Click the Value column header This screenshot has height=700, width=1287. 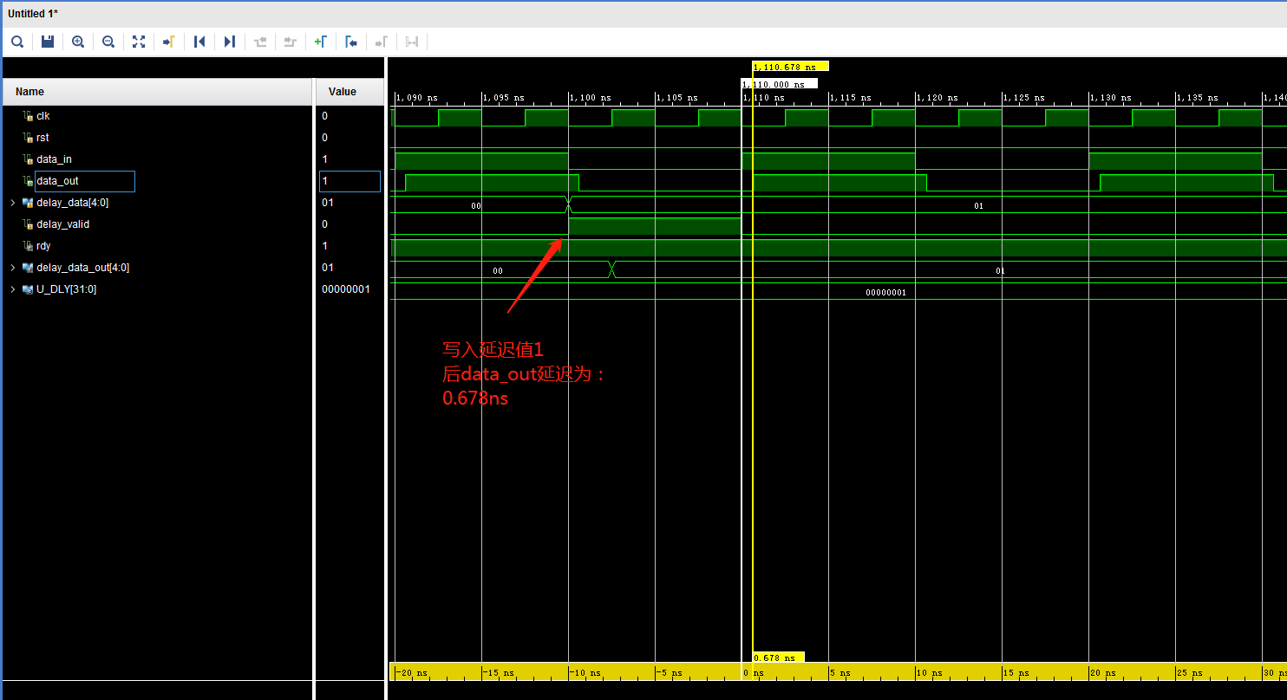(x=350, y=92)
